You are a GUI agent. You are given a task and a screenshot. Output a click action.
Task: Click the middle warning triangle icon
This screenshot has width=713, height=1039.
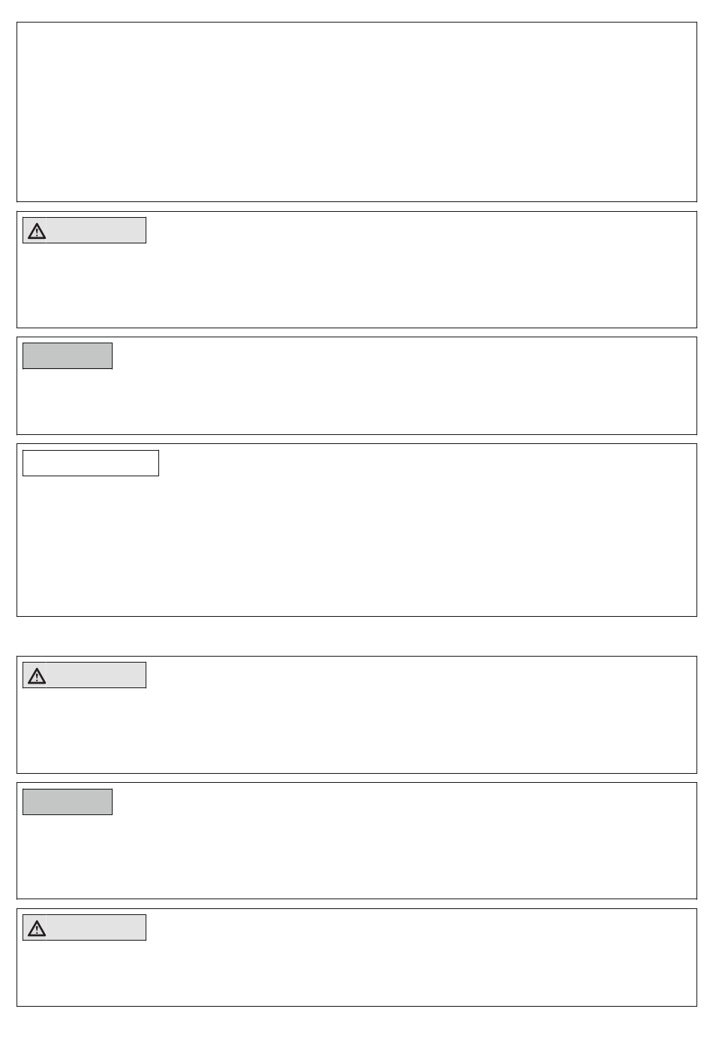click(36, 675)
